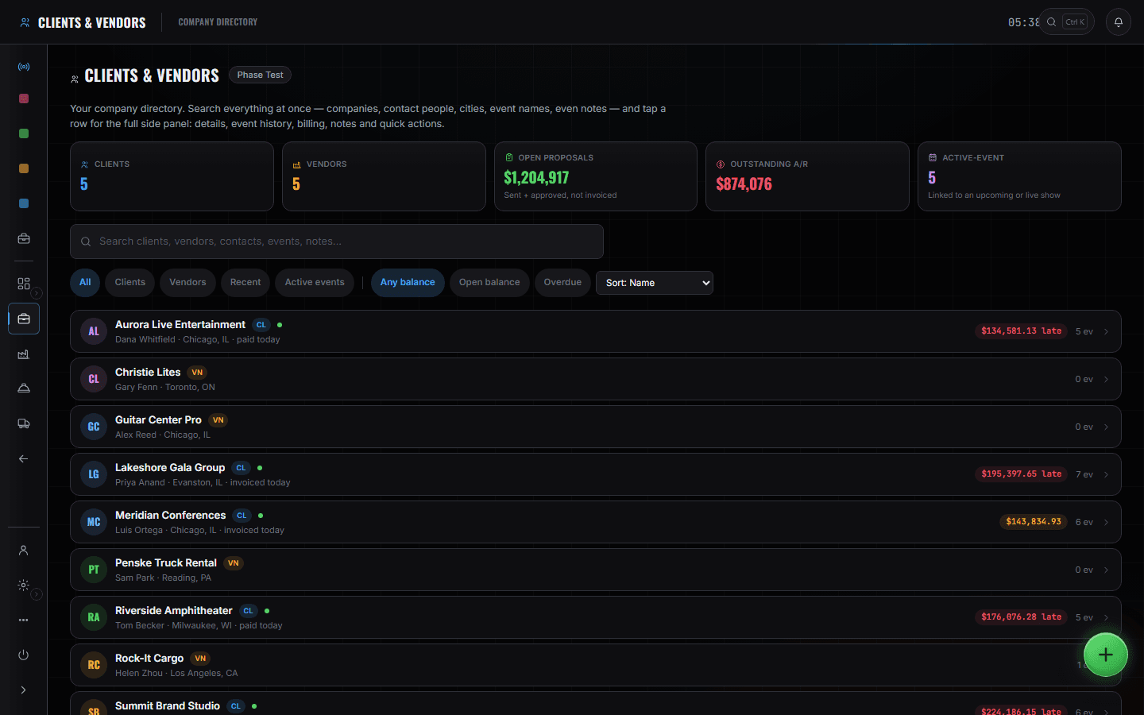Expand the sidebar with the bottom chevron
This screenshot has width=1144, height=715.
(24, 690)
